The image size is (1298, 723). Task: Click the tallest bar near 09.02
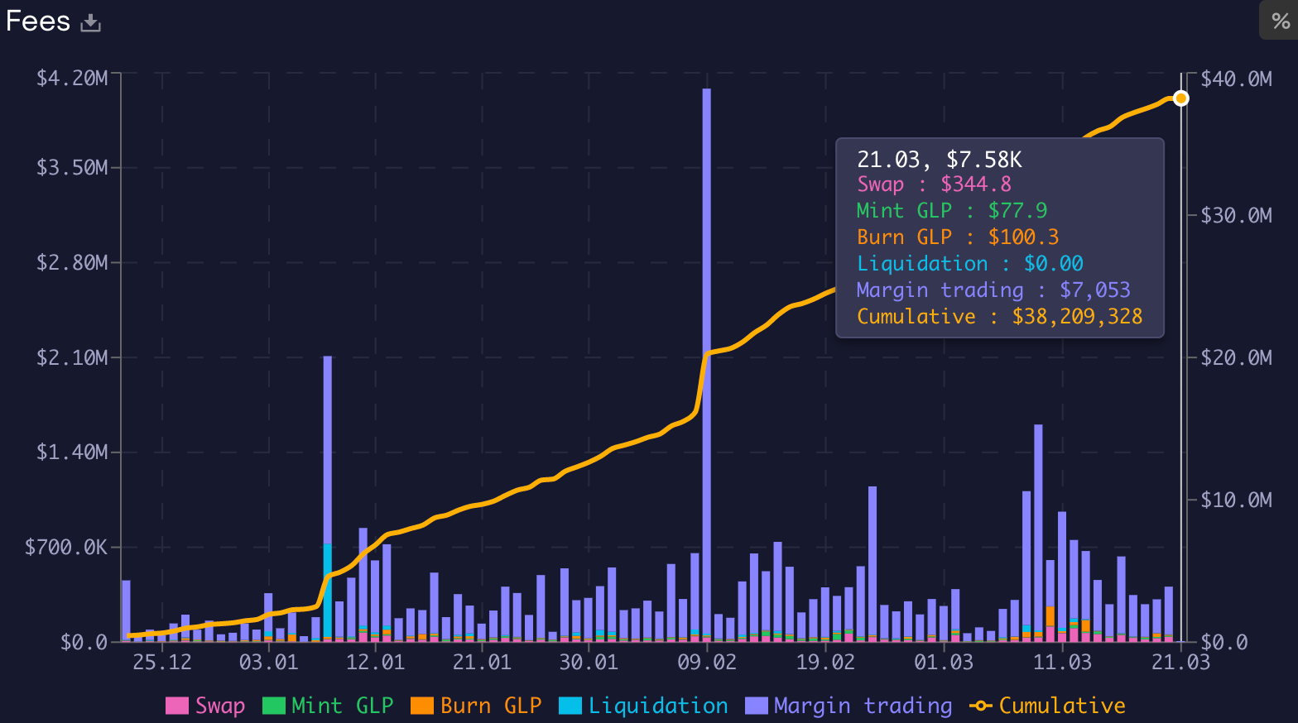707,331
